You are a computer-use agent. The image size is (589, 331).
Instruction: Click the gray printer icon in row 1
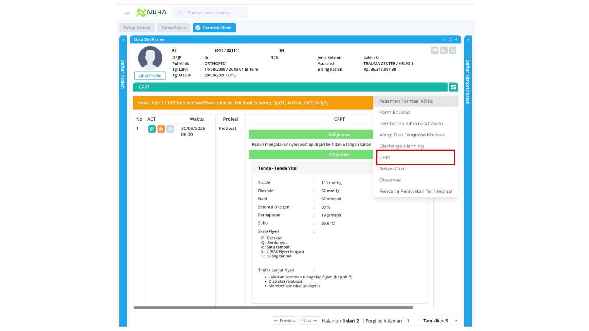[170, 129]
